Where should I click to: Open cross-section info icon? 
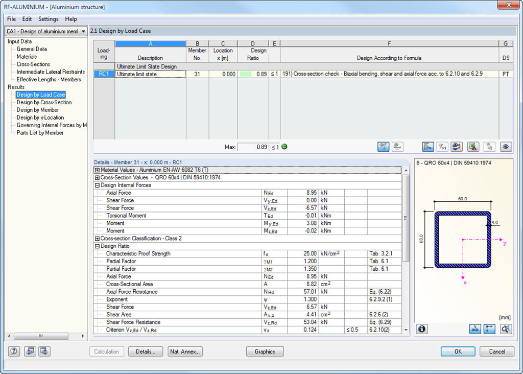point(422,329)
